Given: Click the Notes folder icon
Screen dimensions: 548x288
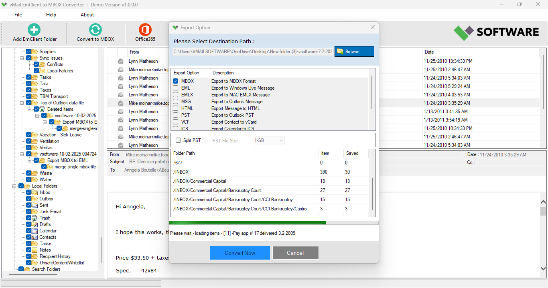Looking at the screenshot, I should pos(35,250).
